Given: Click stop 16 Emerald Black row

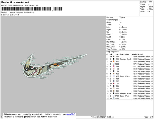Looking at the screenshot, I should pyautogui.click(x=130, y=93).
